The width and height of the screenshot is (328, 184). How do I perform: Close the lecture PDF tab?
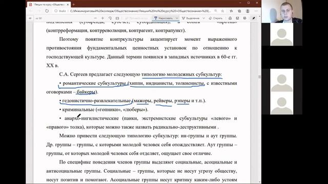(68, 5)
